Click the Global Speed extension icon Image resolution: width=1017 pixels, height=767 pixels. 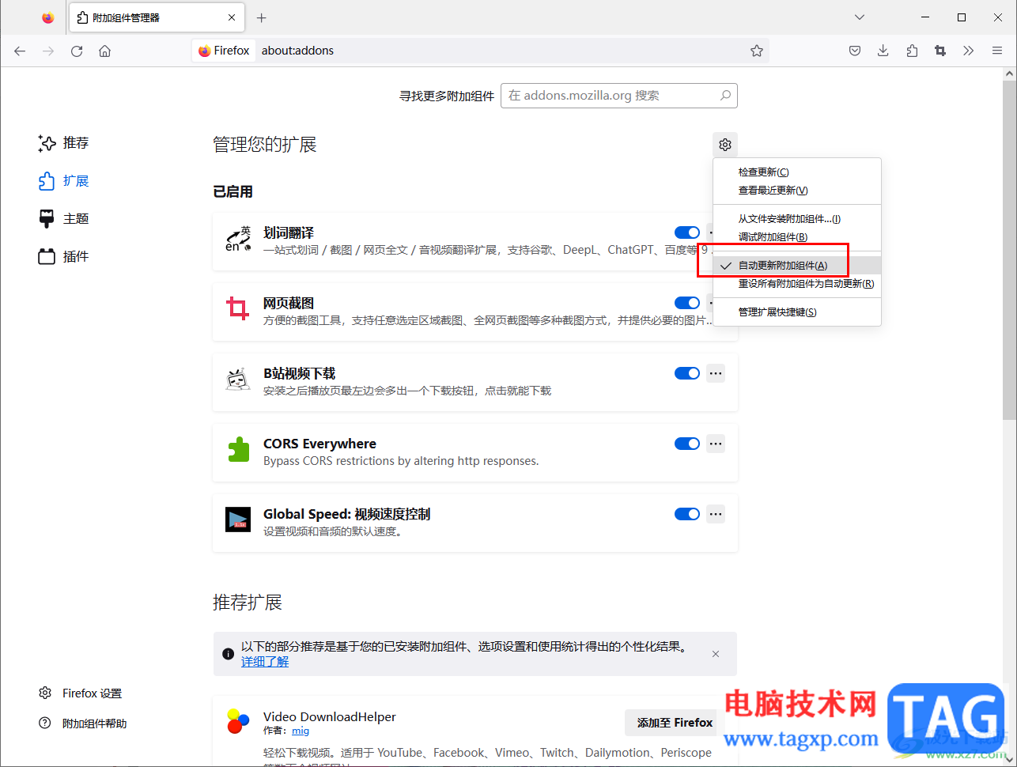click(238, 520)
